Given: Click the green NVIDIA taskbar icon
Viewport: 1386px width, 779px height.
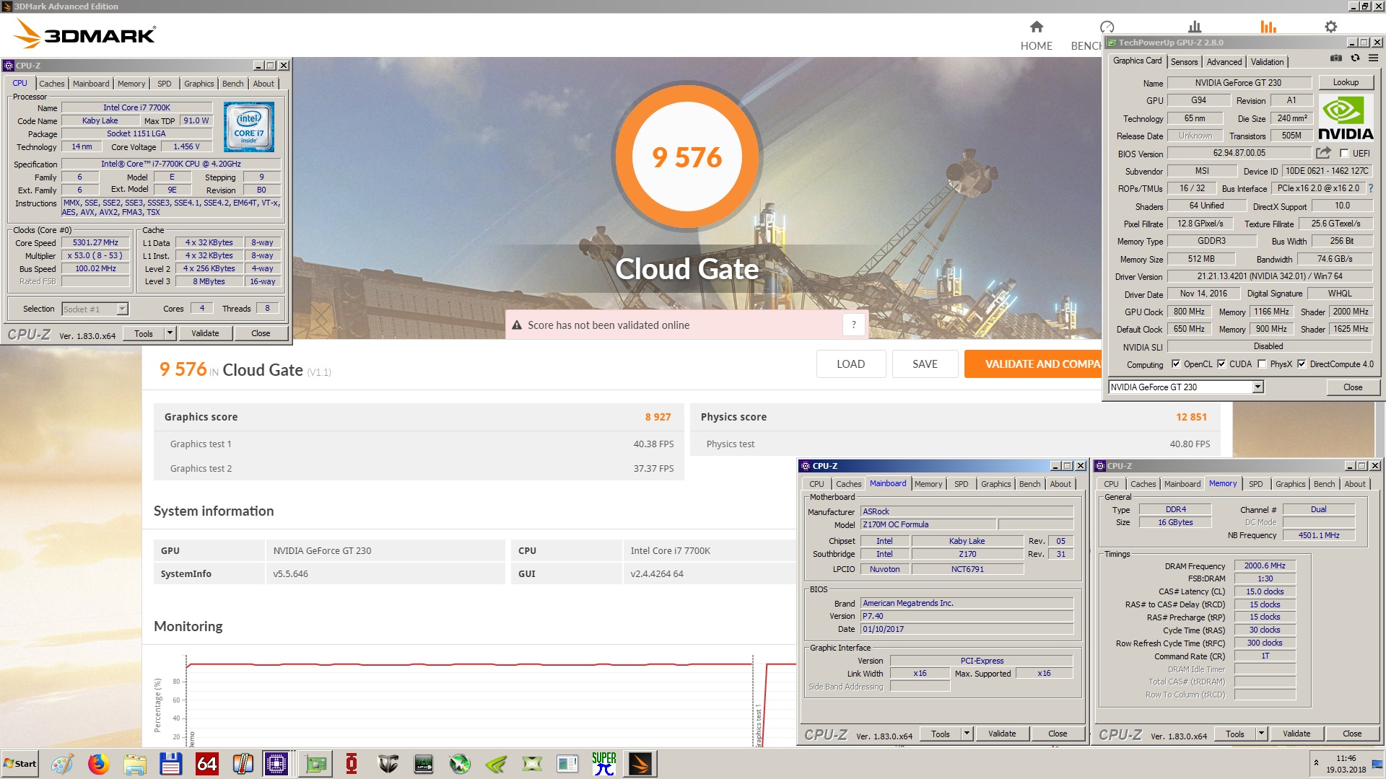Looking at the screenshot, I should 496,764.
